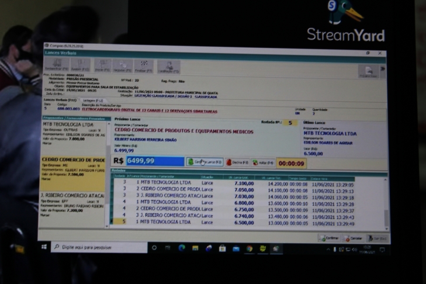The height and width of the screenshot is (284, 426).
Task: Click the red Declina (F3) button
Action: click(x=237, y=162)
